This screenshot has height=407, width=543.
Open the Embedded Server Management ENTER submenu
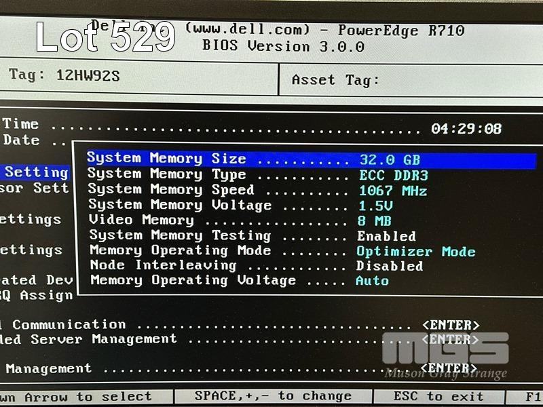click(451, 339)
